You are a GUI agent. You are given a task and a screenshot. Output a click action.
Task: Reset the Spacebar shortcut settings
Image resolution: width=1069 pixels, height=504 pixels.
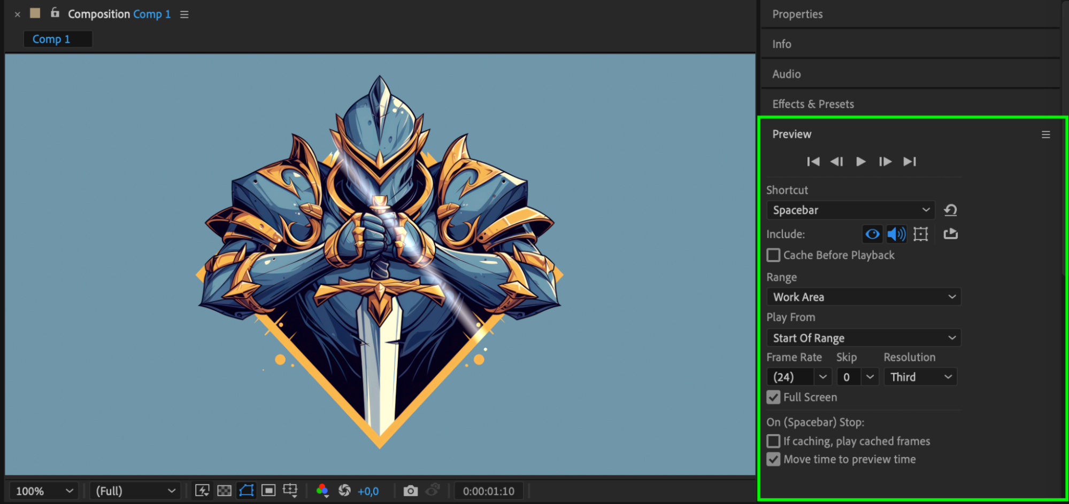point(950,210)
